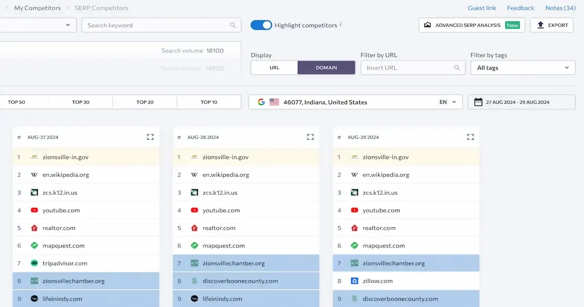Click the export upload arrow icon
The height and width of the screenshot is (307, 584).
tap(540, 25)
